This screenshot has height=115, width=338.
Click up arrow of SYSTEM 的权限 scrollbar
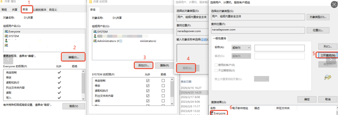172,79
